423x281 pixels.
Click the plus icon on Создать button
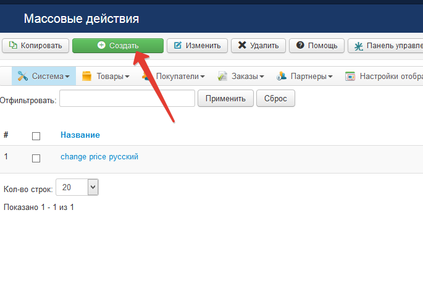[101, 45]
